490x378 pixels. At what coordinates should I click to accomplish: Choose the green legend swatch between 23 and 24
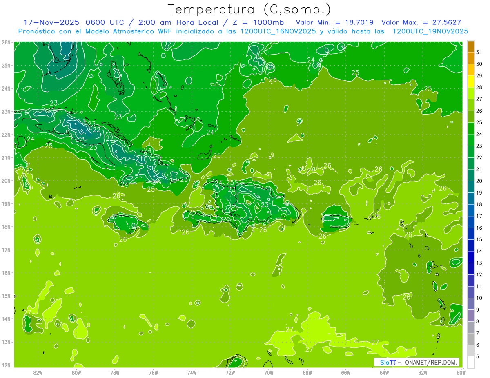[x=471, y=140]
